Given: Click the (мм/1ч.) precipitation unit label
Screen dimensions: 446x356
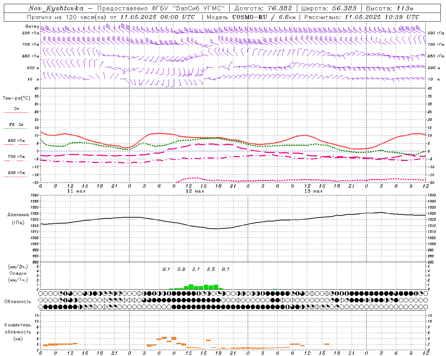Looking at the screenshot, I should pos(18,280).
